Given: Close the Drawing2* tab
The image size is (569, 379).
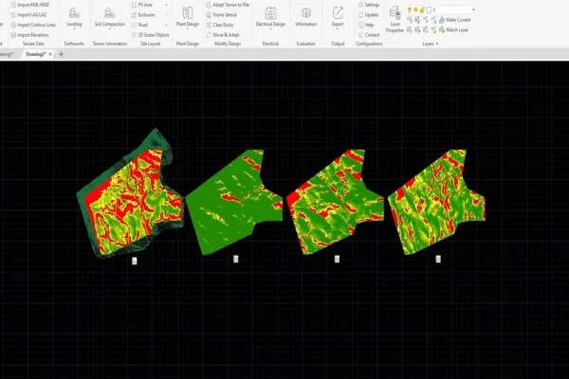Looking at the screenshot, I should (x=50, y=54).
